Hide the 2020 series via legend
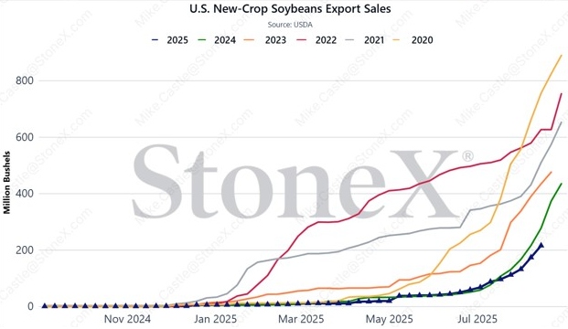 413,40
